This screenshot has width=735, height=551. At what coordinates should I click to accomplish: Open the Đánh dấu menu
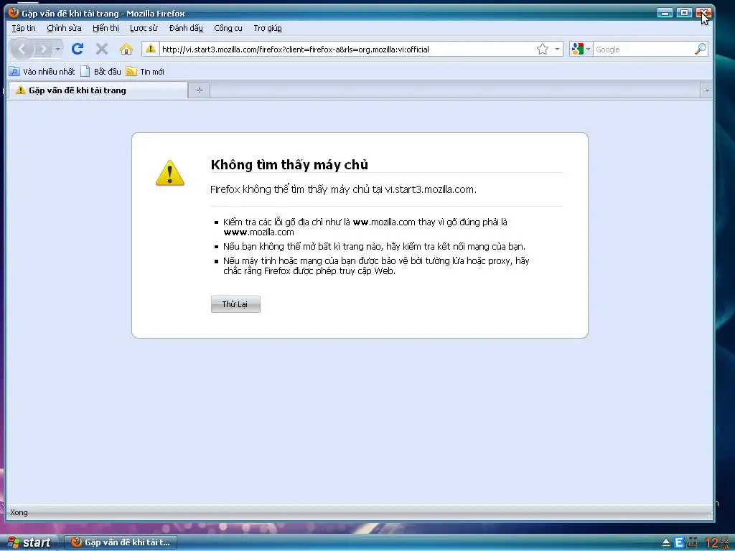(x=186, y=28)
